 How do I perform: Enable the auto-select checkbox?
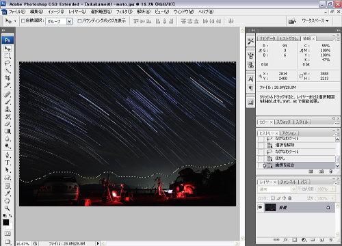[23, 21]
